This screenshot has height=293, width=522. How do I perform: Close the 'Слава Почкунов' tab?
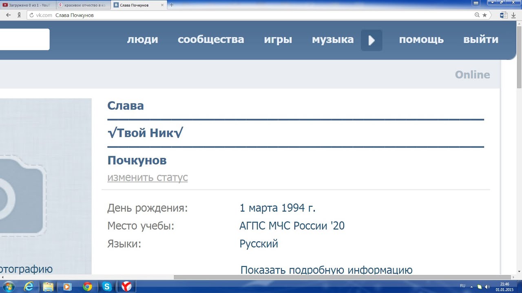163,5
